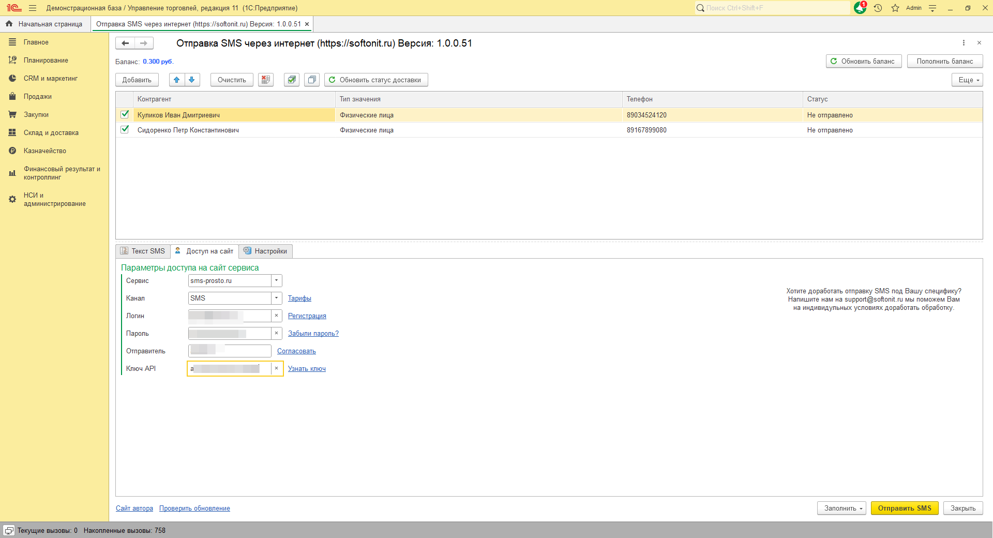Switch to the Текст SMS tab
Screen dimensions: 993x538
[143, 251]
